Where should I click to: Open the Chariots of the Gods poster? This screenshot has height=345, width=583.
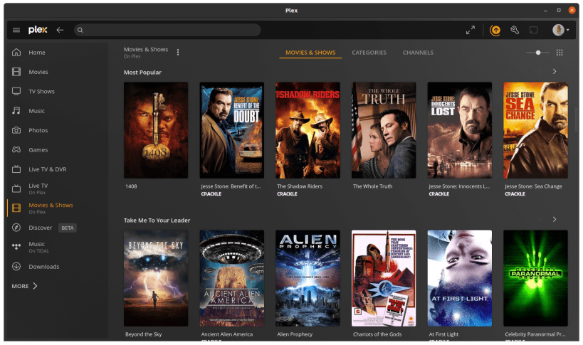tap(384, 278)
